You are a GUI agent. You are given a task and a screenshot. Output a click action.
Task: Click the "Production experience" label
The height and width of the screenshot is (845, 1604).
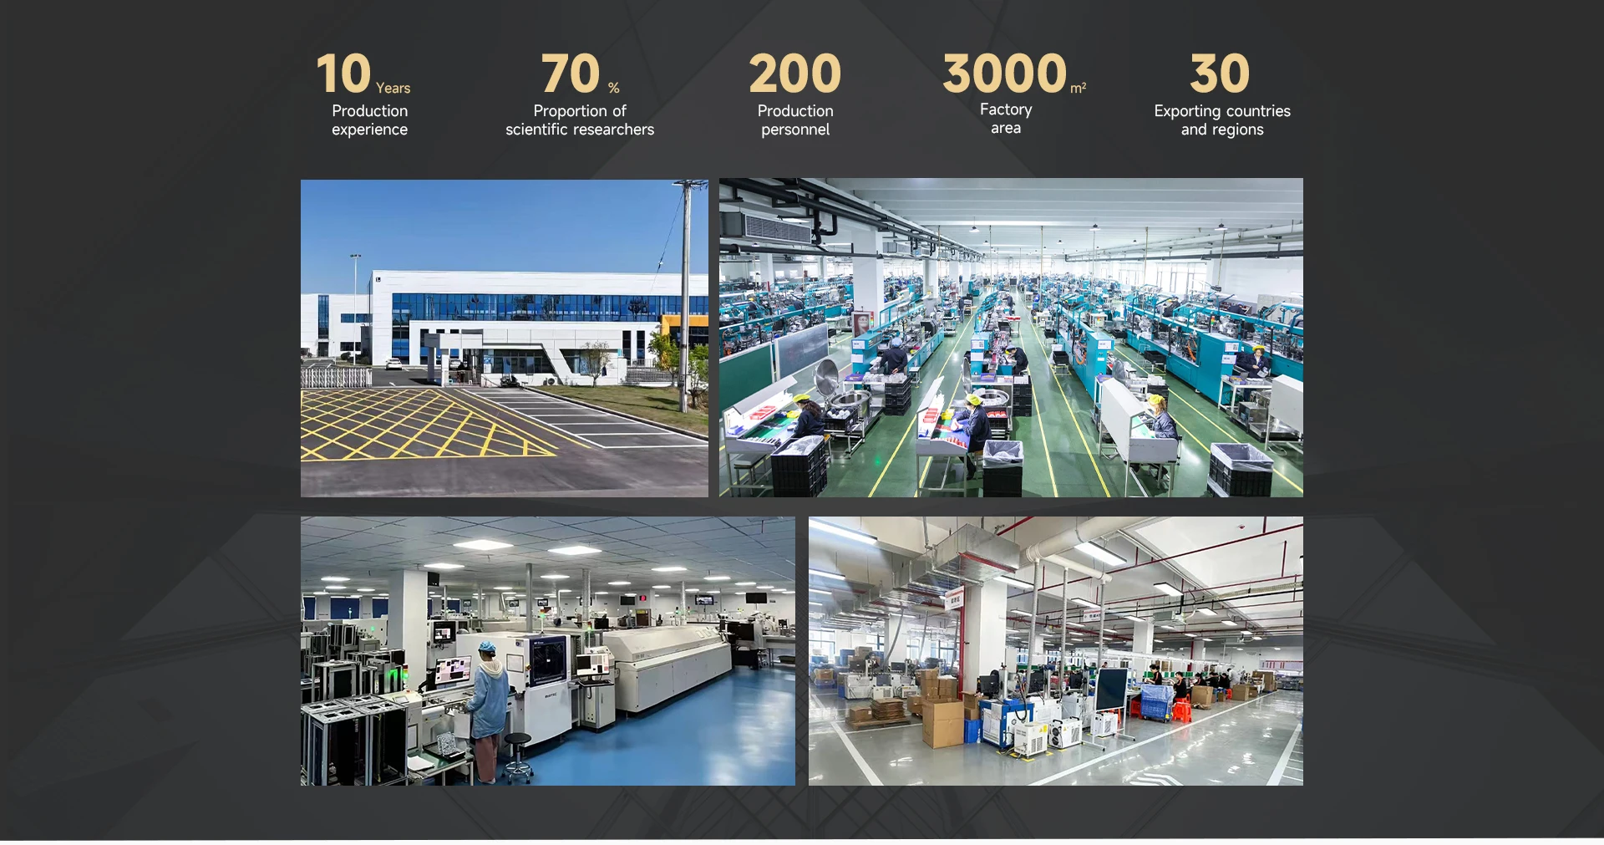tap(370, 120)
